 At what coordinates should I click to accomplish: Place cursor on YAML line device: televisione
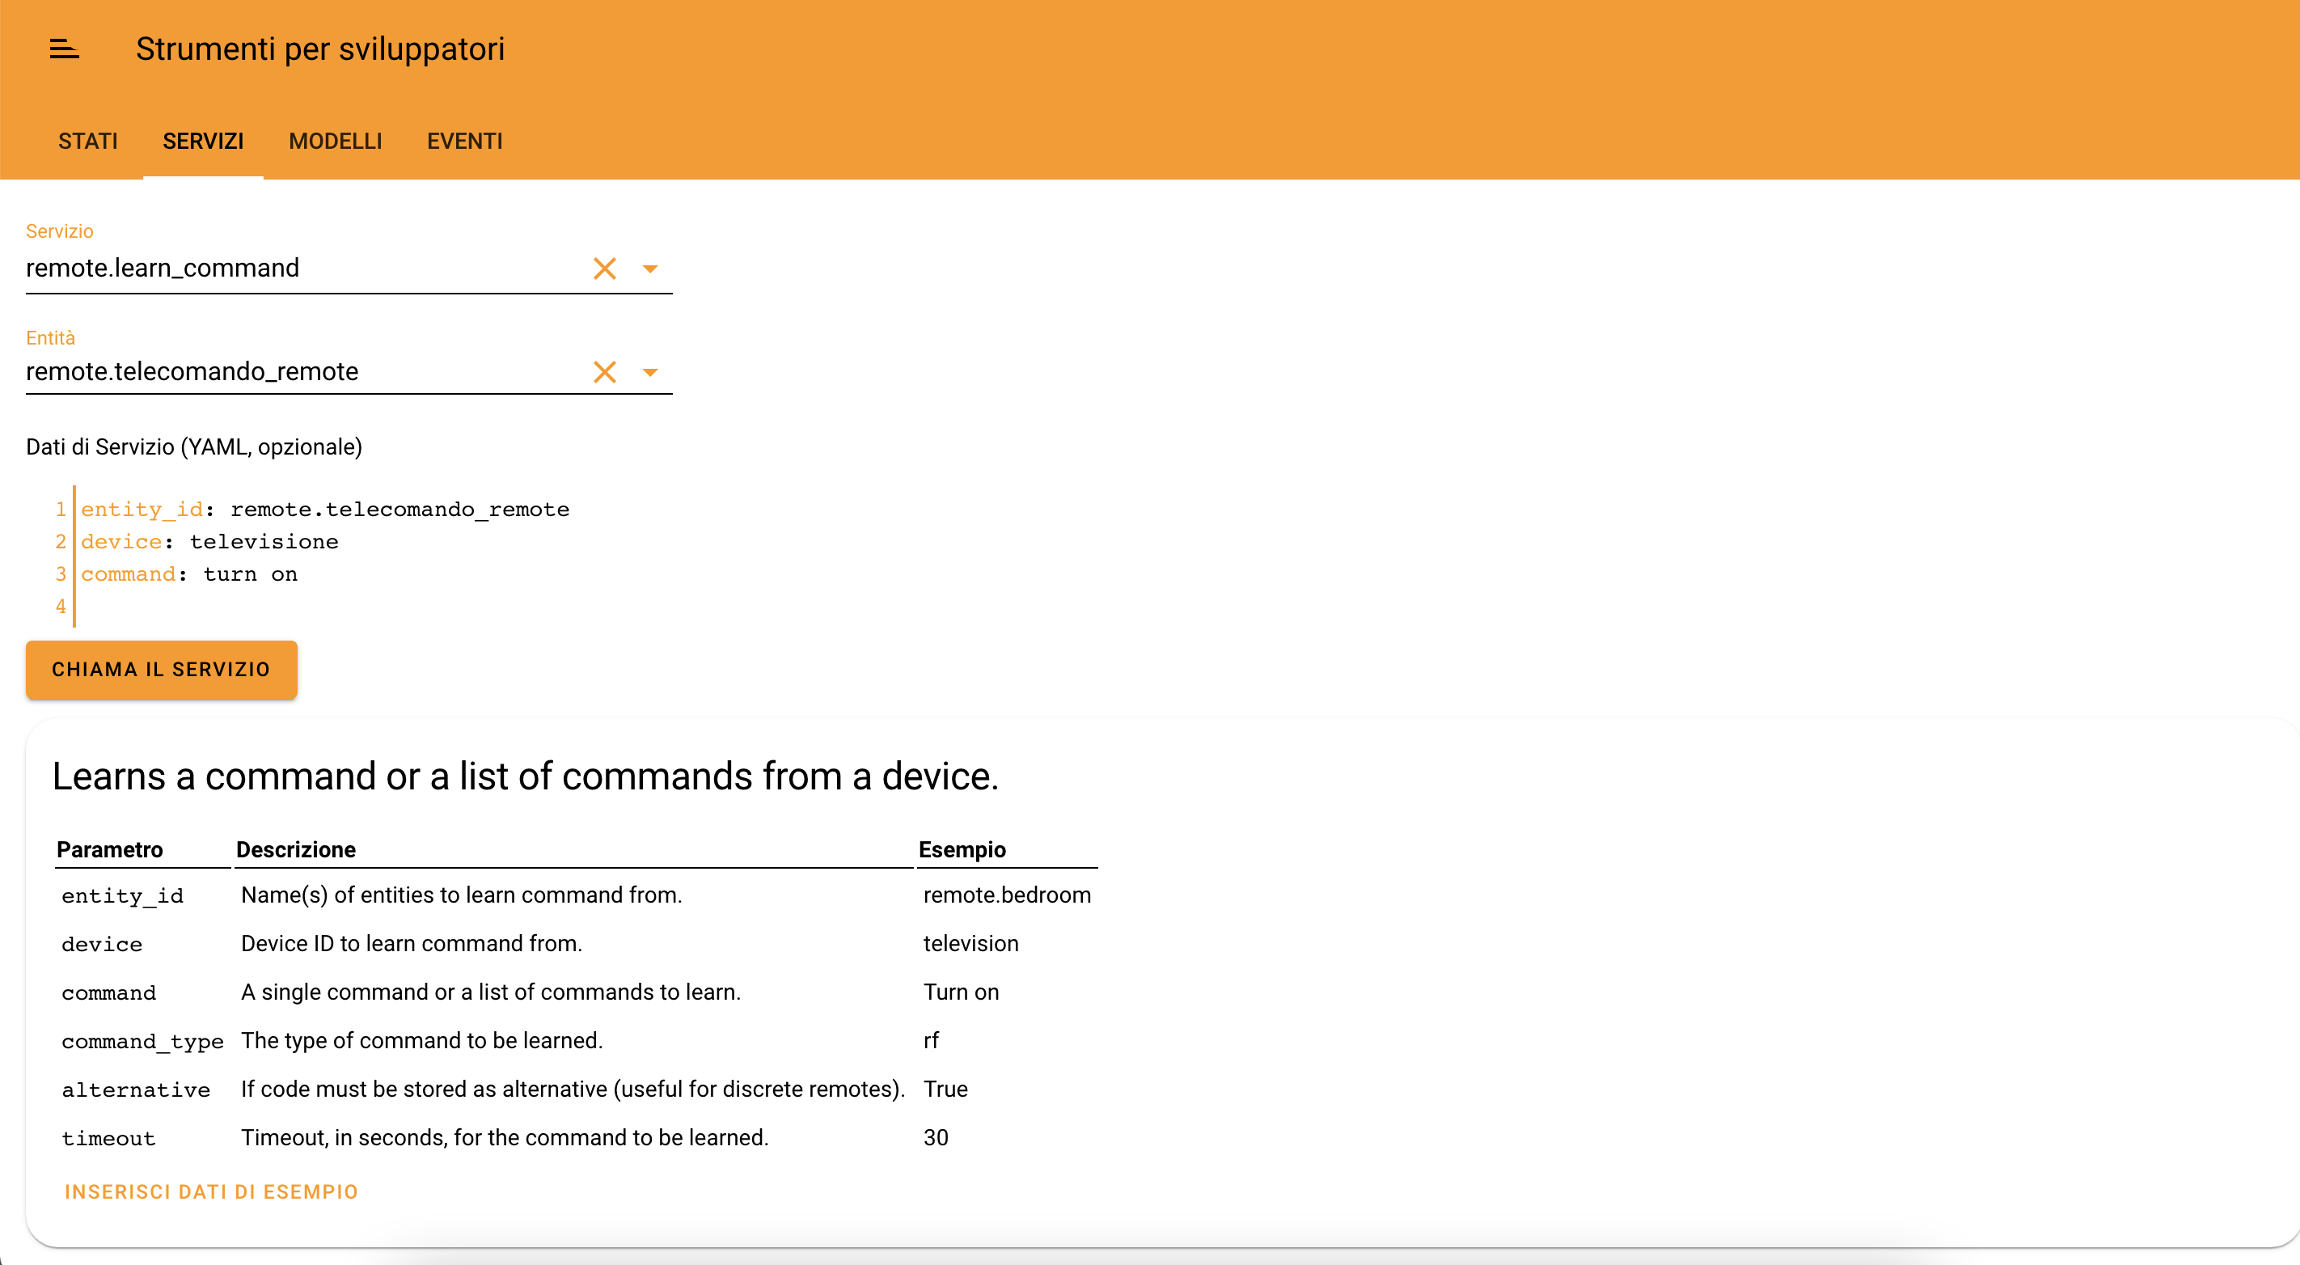(x=209, y=542)
